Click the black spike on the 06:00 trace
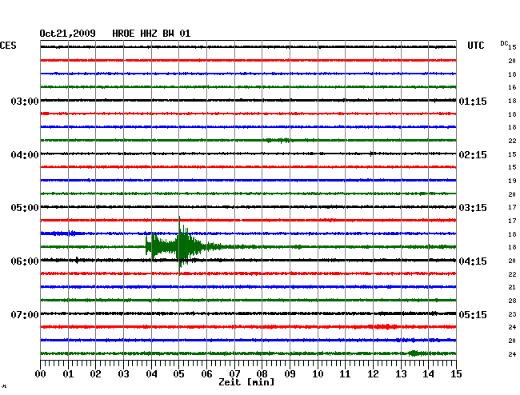This screenshot has width=520, height=395. click(x=77, y=260)
